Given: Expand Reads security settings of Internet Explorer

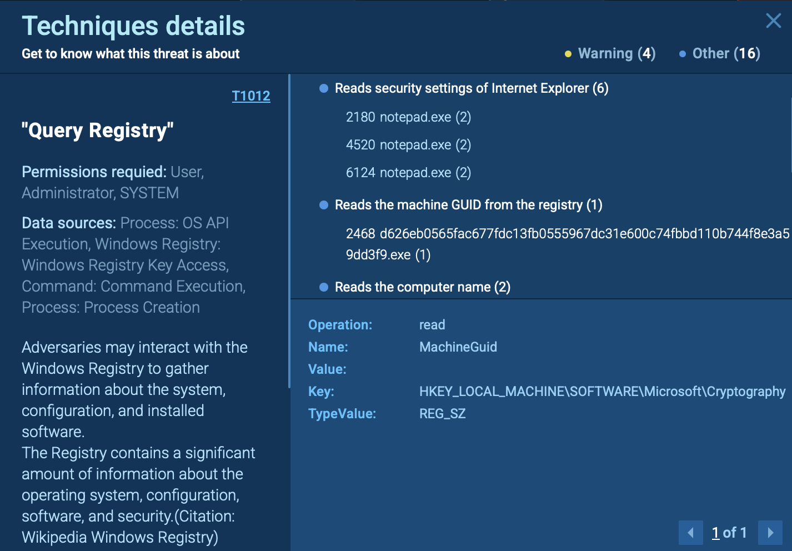Looking at the screenshot, I should (x=471, y=88).
